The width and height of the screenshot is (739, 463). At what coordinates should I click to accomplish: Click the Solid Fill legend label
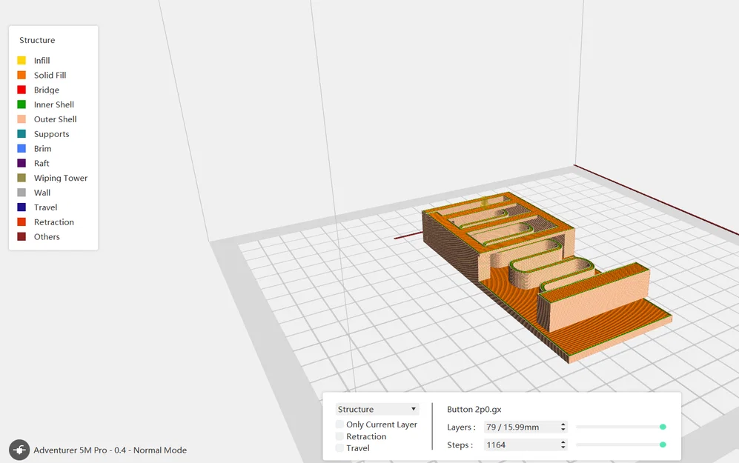[x=50, y=75]
